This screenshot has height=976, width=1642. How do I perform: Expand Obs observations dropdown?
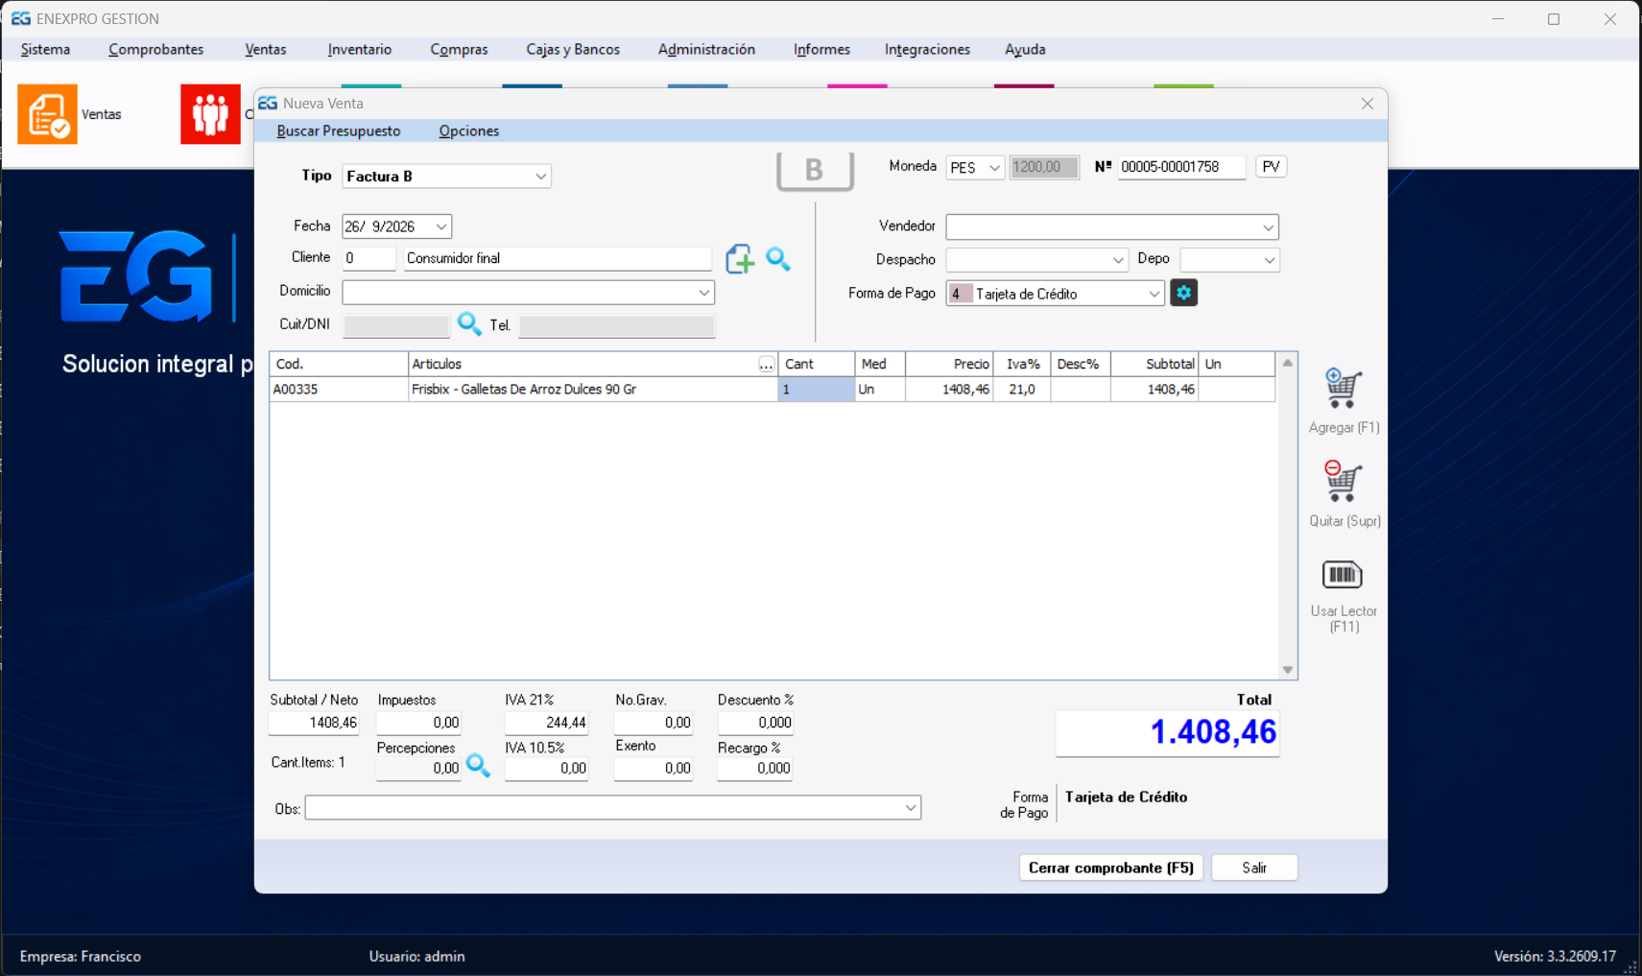[911, 808]
